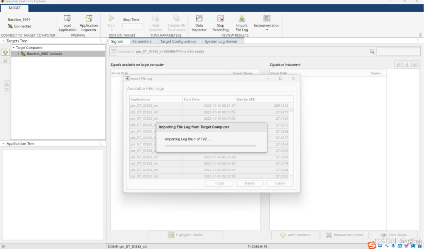
Task: Click the status bar collapse arrow icon
Action: pos(3,247)
